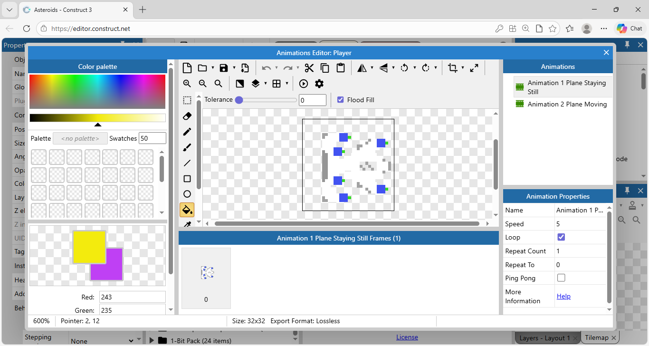Click the Crop icon

tap(453, 68)
